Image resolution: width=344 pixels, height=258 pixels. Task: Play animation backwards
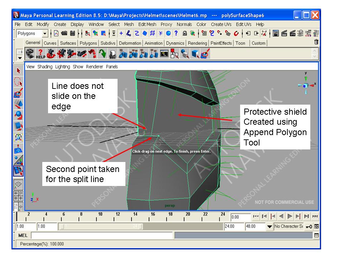(x=281, y=216)
